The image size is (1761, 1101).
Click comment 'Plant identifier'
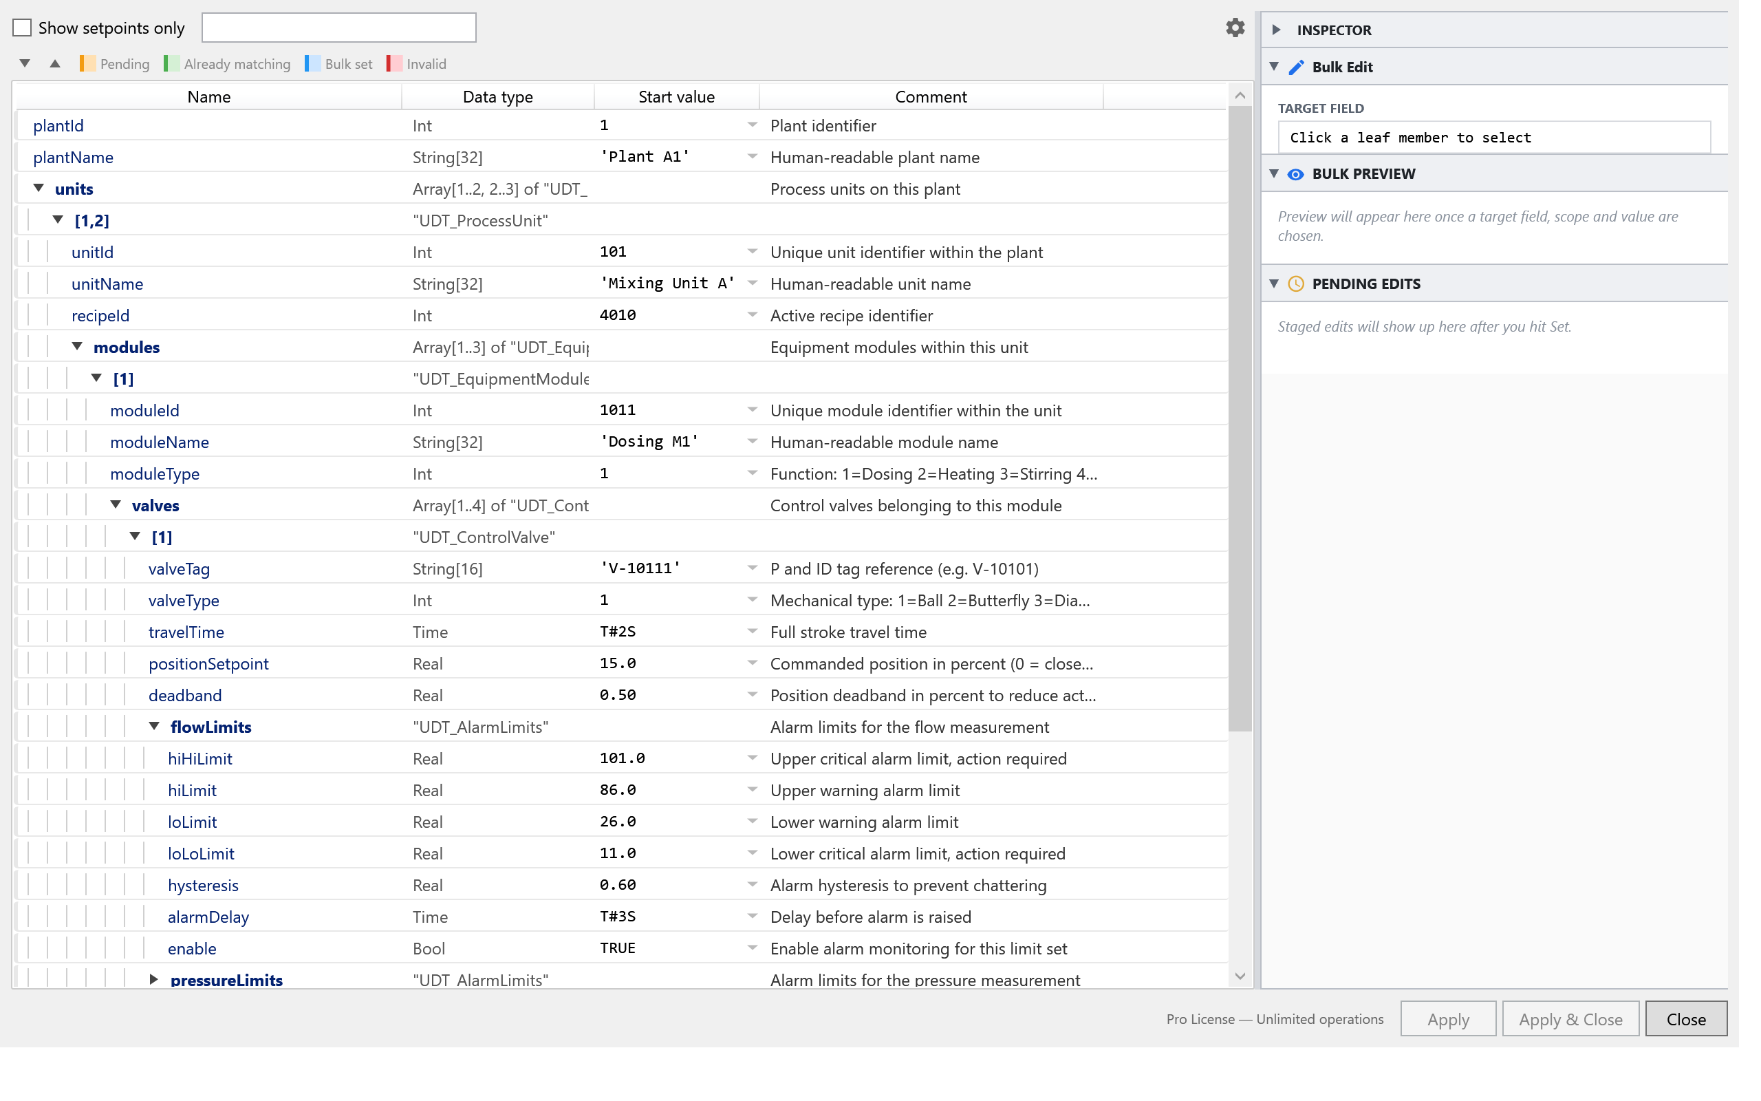click(x=823, y=126)
